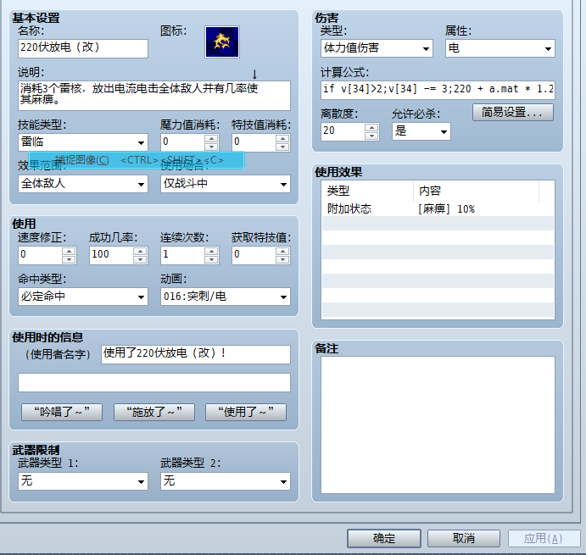586x555 pixels.
Task: Open the 使用场合 dropdown showing 仅战斗中
Action: (226, 184)
